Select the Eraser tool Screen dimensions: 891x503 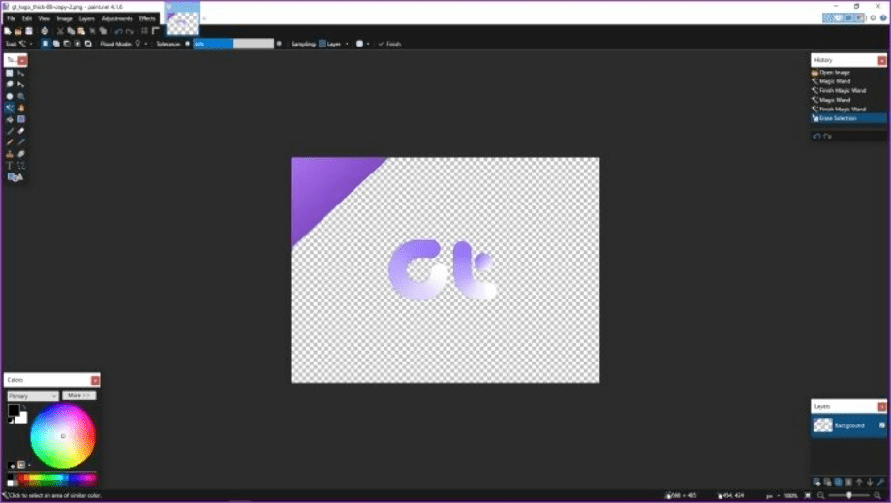point(21,131)
